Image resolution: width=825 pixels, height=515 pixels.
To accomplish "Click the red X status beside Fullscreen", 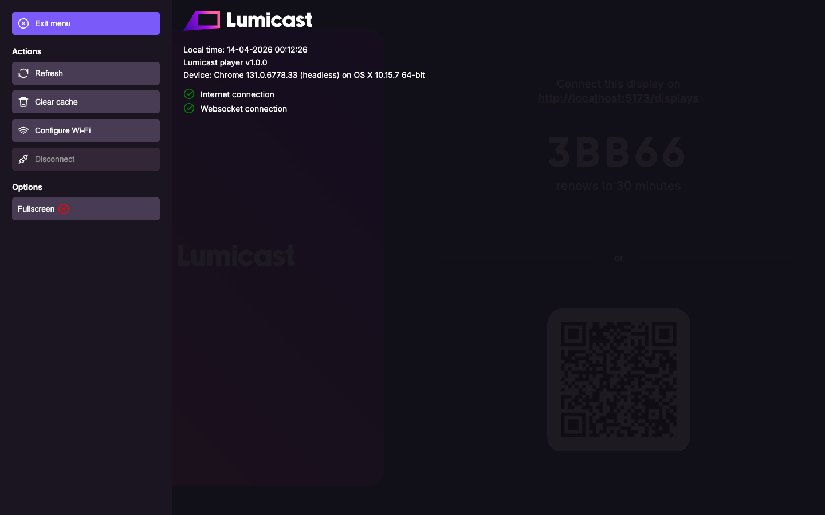I will [x=64, y=209].
